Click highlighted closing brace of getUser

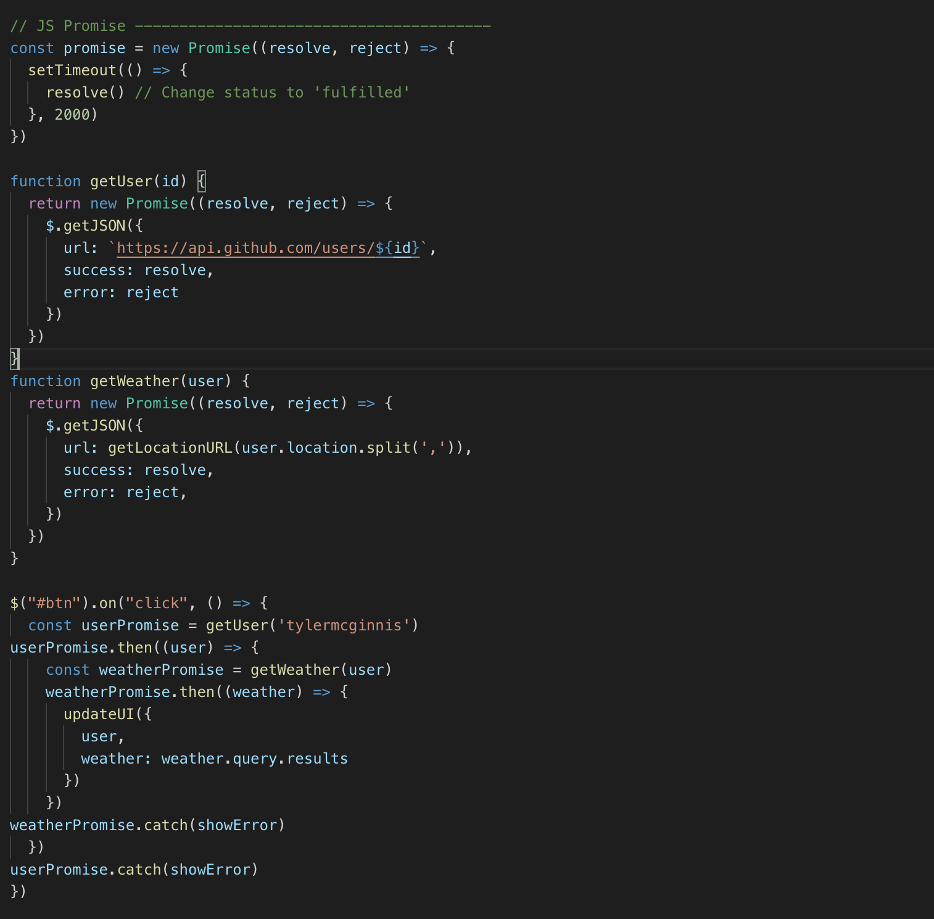[15, 359]
